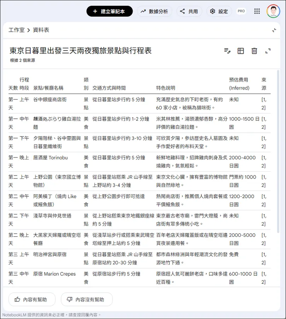This screenshot has width=286, height=319.
Task: Click 1200-2000 日圓 cost cell
Action: point(242,201)
